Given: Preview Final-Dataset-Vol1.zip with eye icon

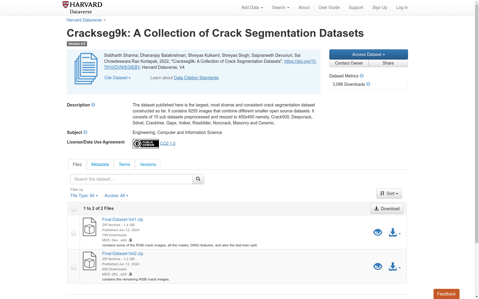Looking at the screenshot, I should tap(378, 232).
